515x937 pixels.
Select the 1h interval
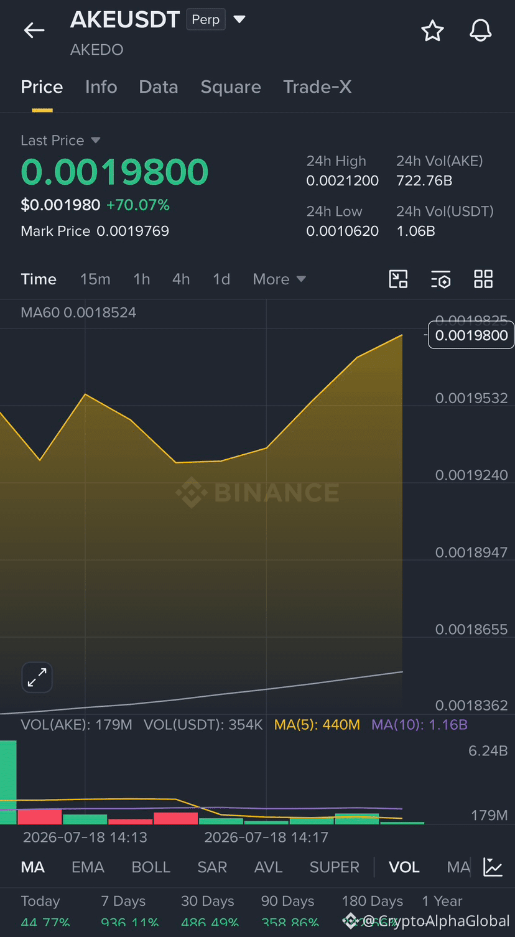coord(142,279)
